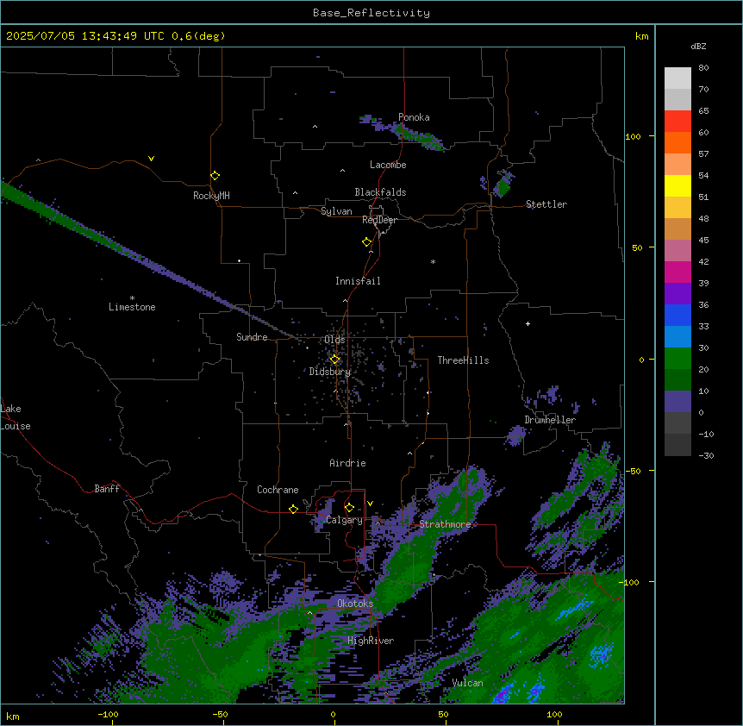Click the Okotoks label

(355, 604)
